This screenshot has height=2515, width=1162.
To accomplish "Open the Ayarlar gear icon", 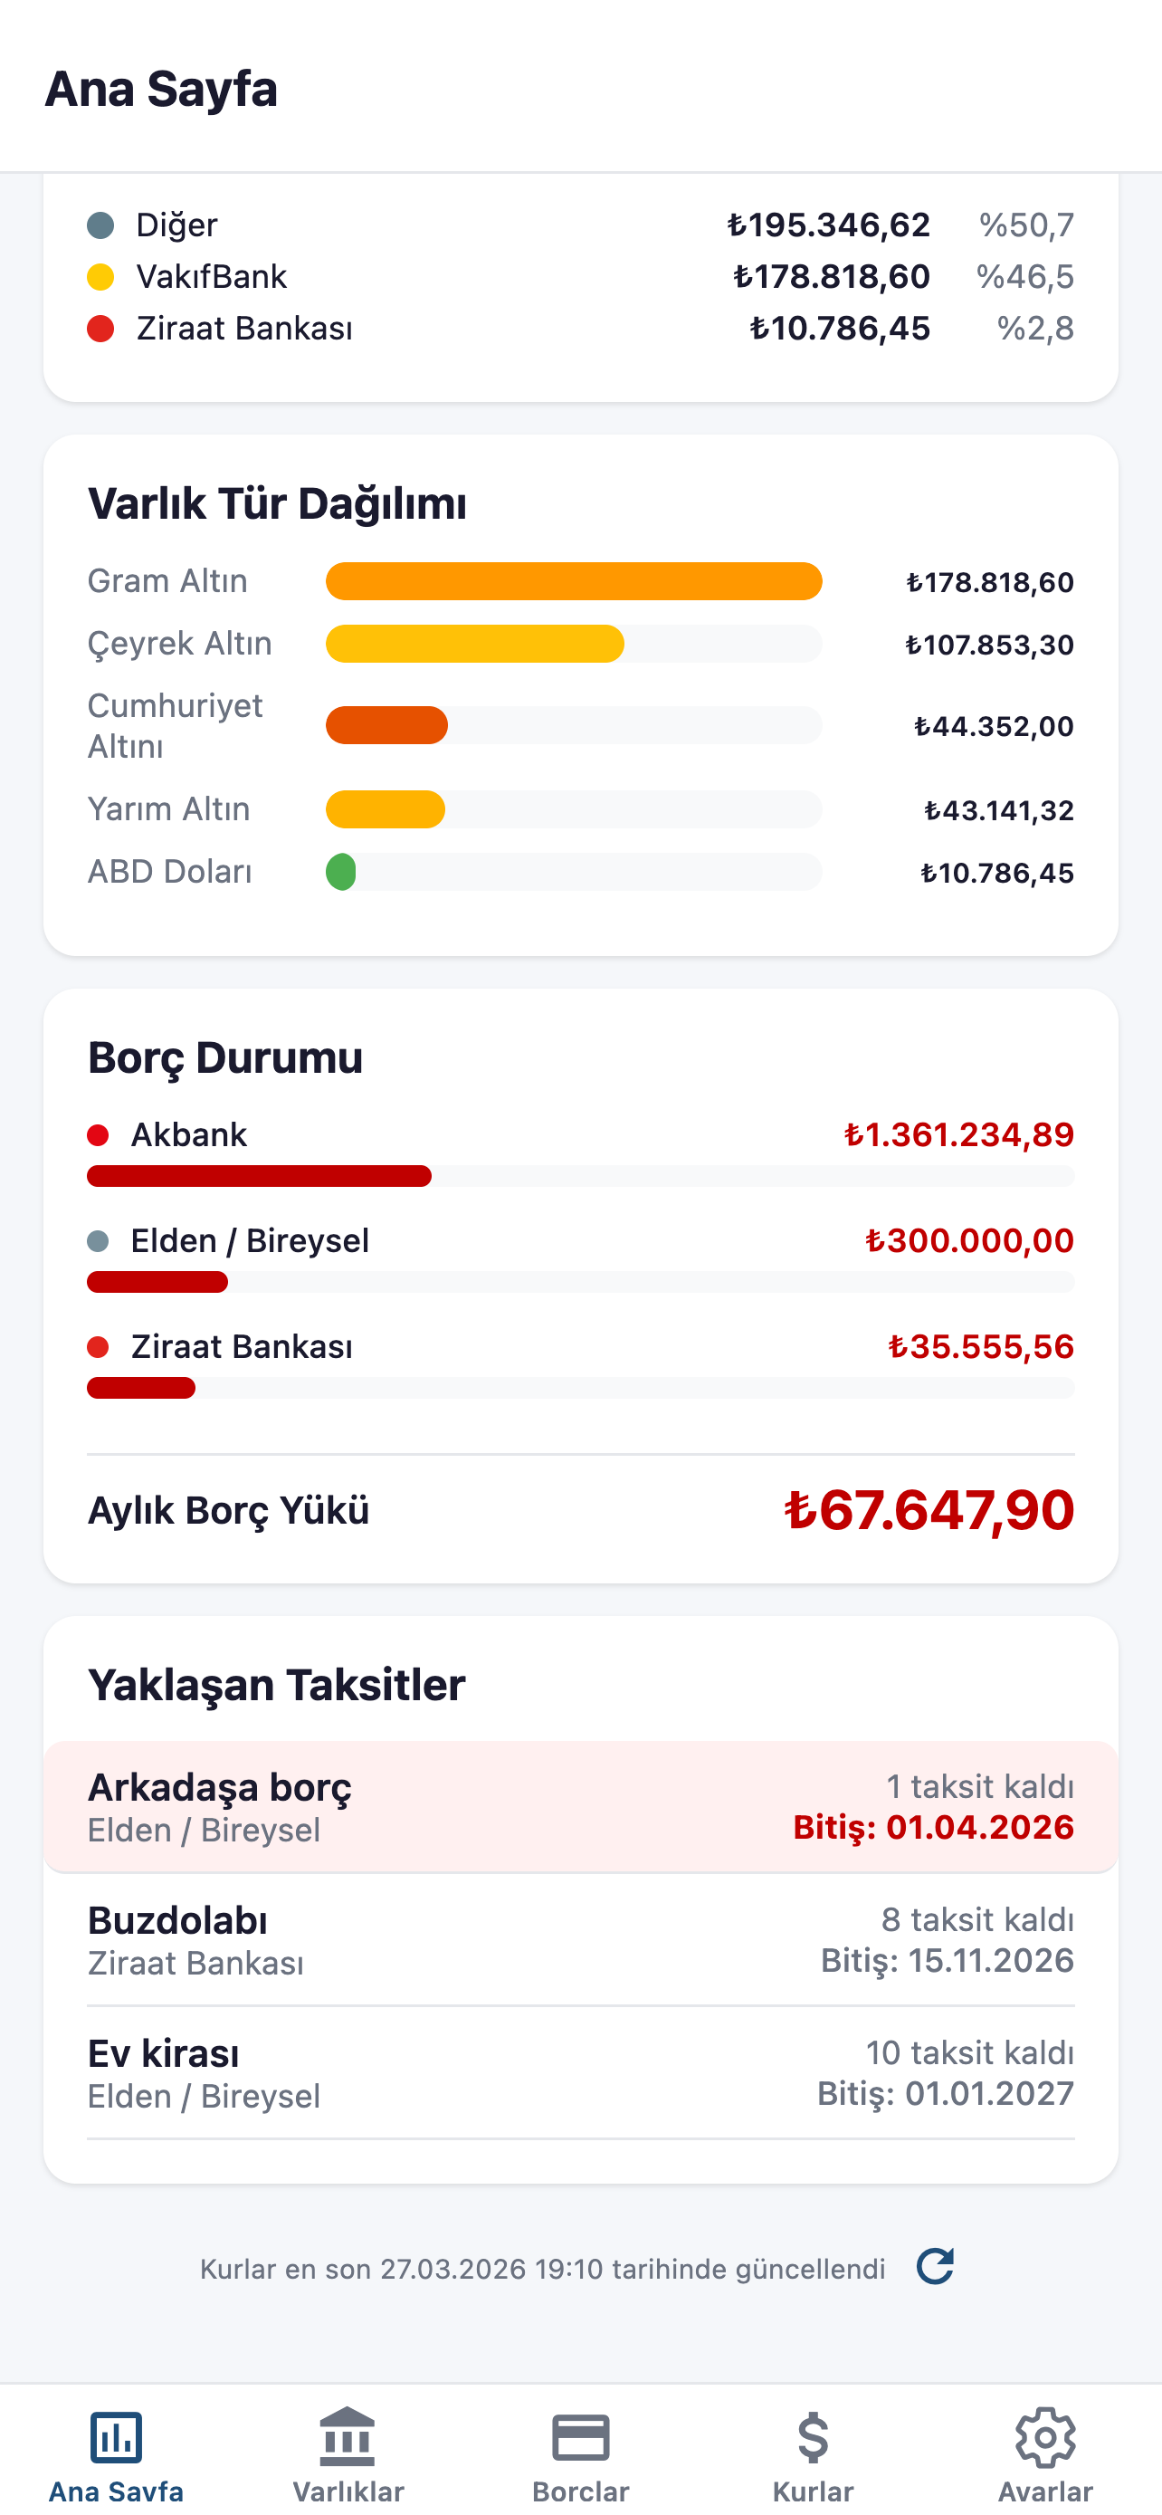I will coord(1045,2437).
